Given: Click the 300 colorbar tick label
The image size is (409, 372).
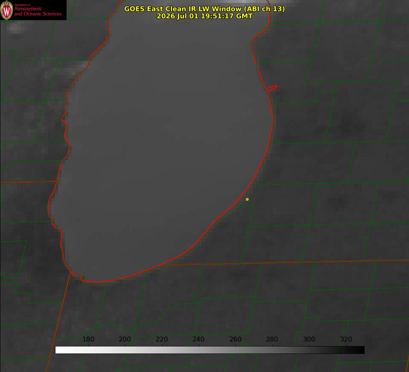Looking at the screenshot, I should 309,339.
